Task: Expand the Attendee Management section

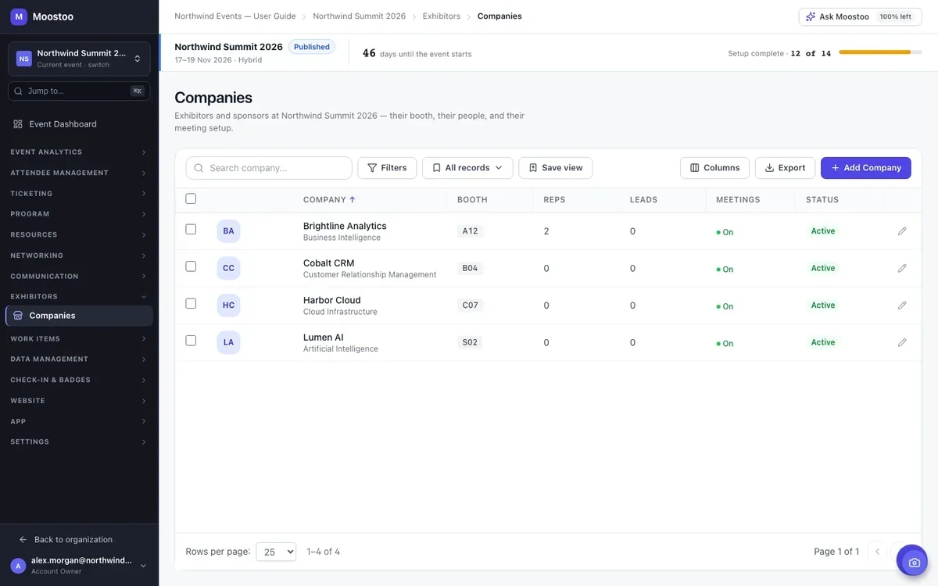Action: (79, 173)
